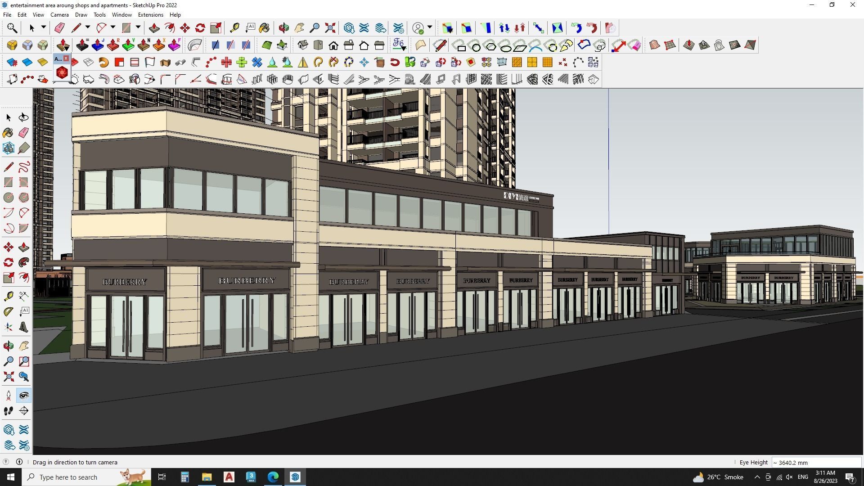Select the Pan hand tool in the left sidebar
Screen dimensions: 864x486
(23, 345)
